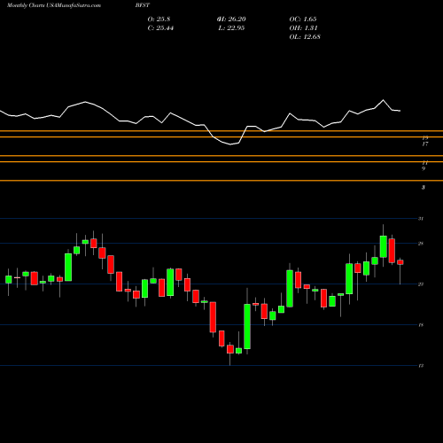Select the open value O: 25.8
The height and width of the screenshot is (443, 443).
tap(159, 19)
